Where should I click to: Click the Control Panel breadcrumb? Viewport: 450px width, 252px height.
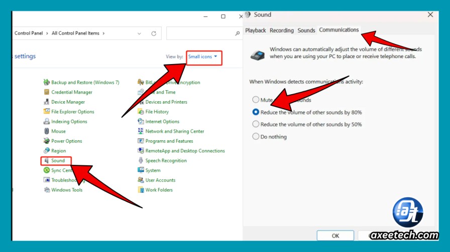[x=29, y=33]
